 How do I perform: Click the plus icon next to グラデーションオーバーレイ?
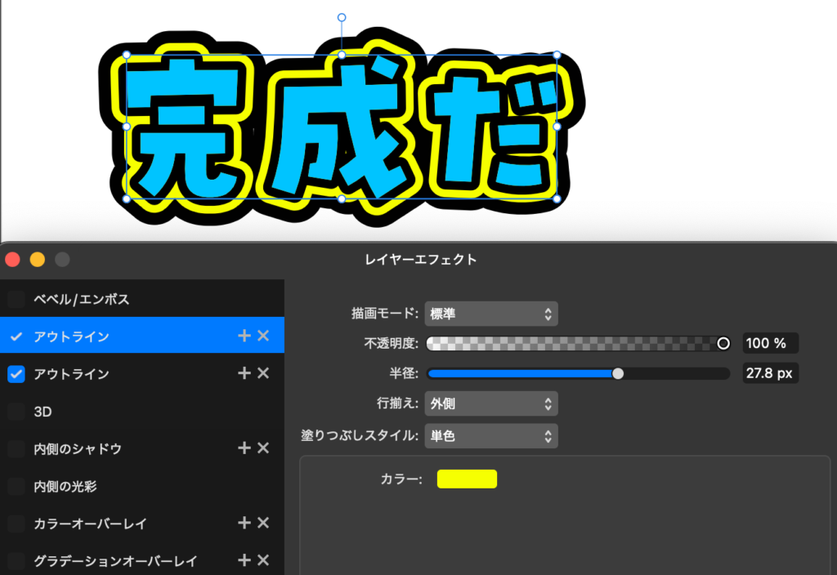(x=244, y=560)
